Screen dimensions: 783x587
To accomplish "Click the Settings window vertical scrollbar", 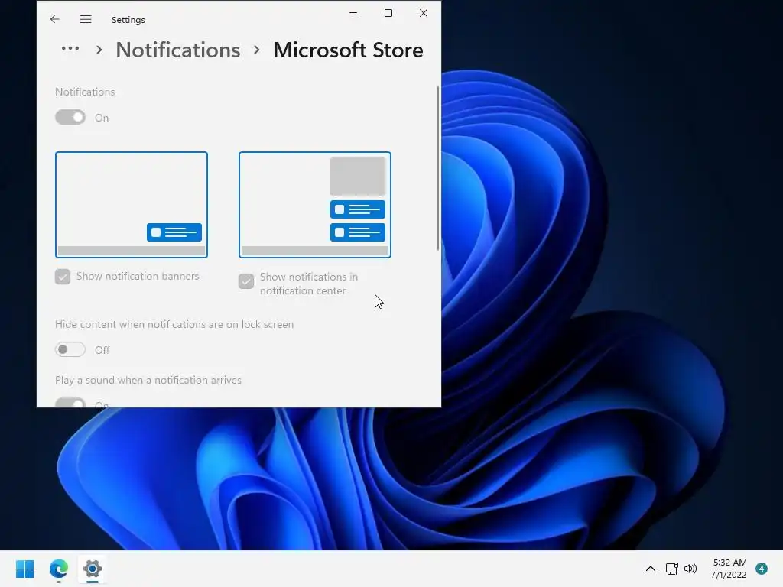I will tap(438, 167).
